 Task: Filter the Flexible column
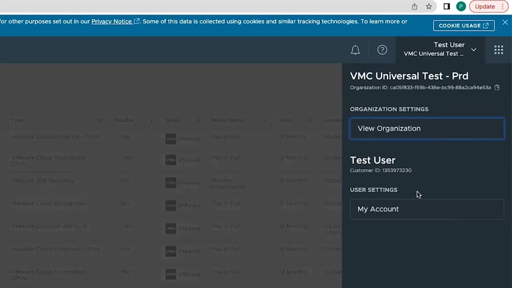(151, 121)
